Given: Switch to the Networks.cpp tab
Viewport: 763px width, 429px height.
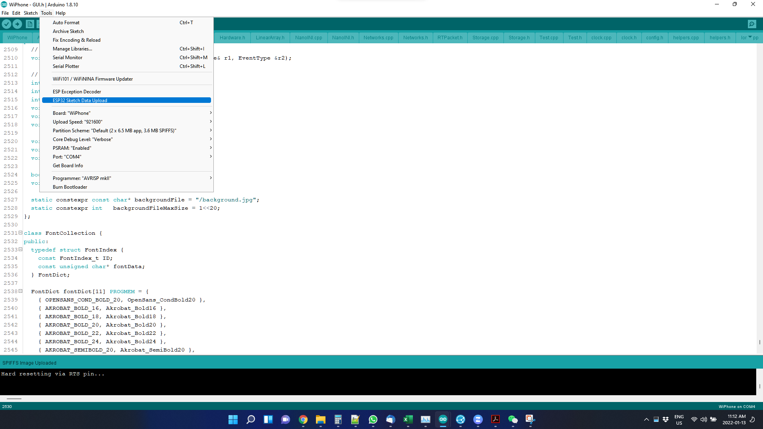Looking at the screenshot, I should pyautogui.click(x=378, y=38).
